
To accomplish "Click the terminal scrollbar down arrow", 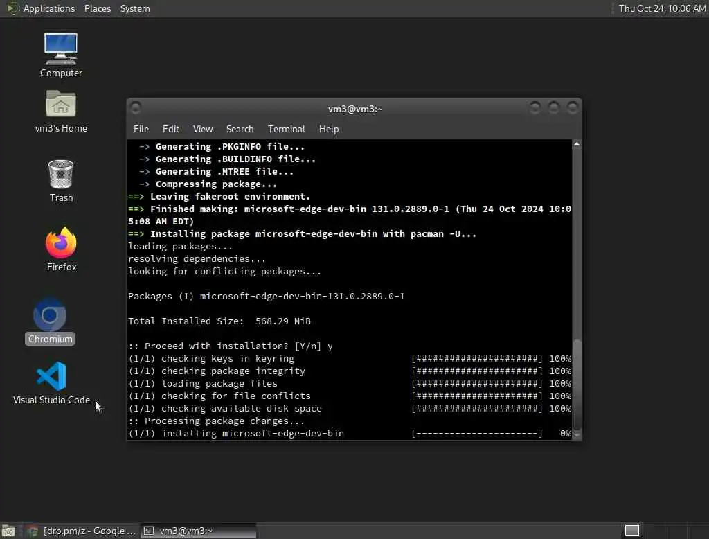I will pyautogui.click(x=577, y=434).
